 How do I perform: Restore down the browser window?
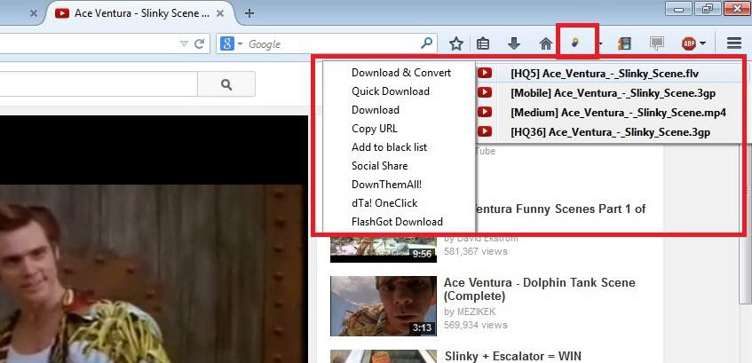708,8
